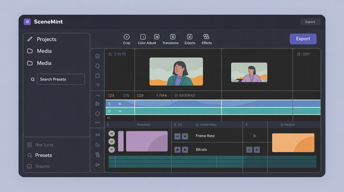Click the play button beside Frame Rate

pyautogui.click(x=185, y=136)
